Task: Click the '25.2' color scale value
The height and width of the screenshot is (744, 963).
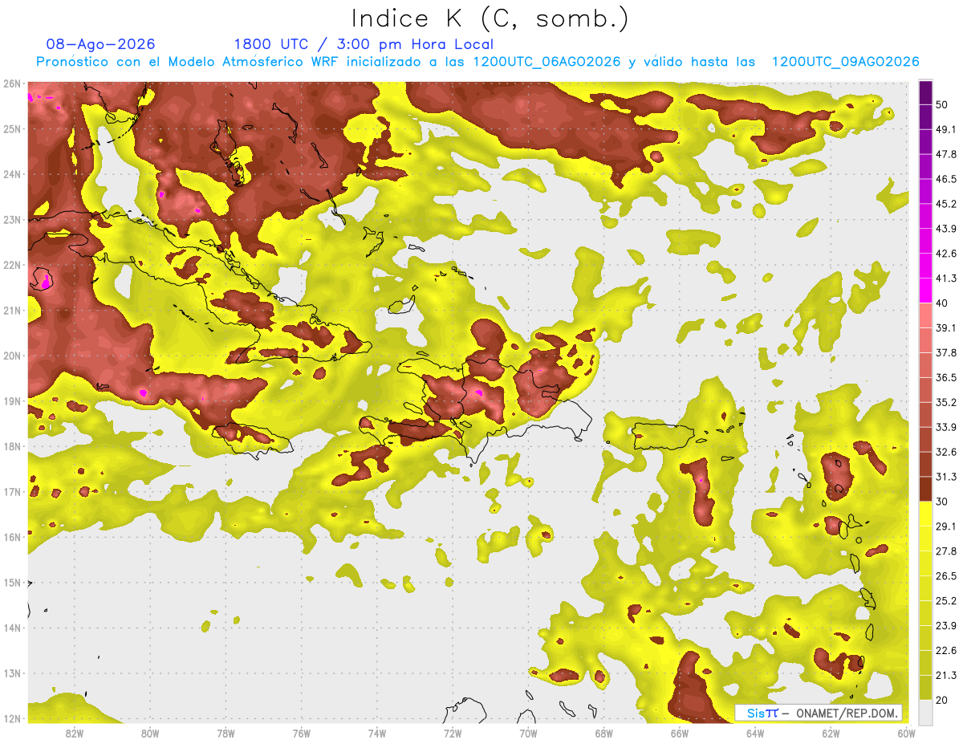Action: point(945,600)
